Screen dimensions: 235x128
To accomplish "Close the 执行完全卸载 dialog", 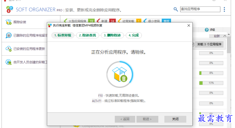I will tap(189, 26).
